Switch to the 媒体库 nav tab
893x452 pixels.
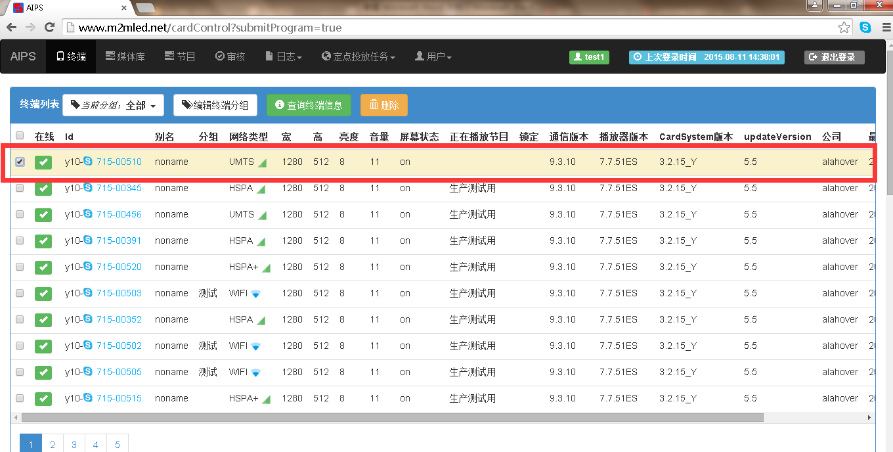coord(125,56)
